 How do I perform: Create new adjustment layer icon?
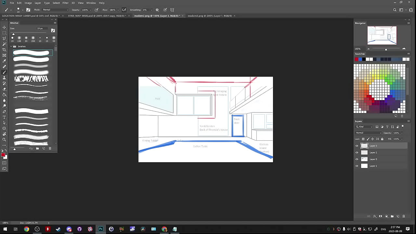pos(386,216)
